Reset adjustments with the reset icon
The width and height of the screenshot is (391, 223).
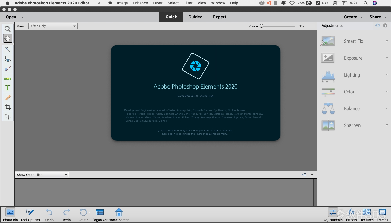377,26
